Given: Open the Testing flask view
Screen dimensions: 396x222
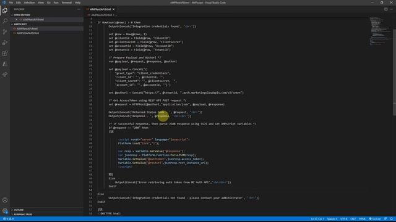Looking at the screenshot, I should tap(5, 64).
